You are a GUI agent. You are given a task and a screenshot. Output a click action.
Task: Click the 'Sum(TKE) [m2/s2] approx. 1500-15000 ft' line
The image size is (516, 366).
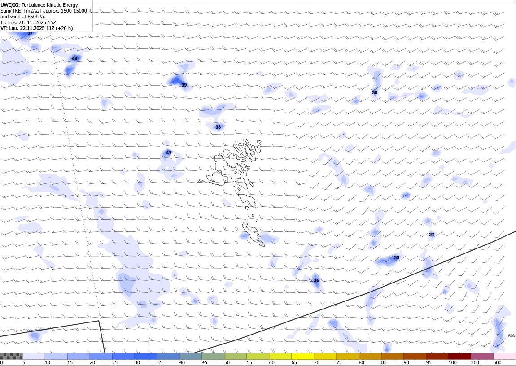(x=46, y=11)
